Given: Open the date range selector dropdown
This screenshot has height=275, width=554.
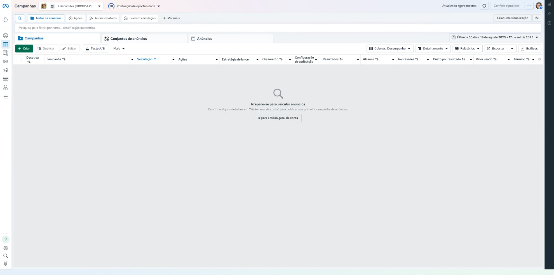Looking at the screenshot, I should coord(495,37).
